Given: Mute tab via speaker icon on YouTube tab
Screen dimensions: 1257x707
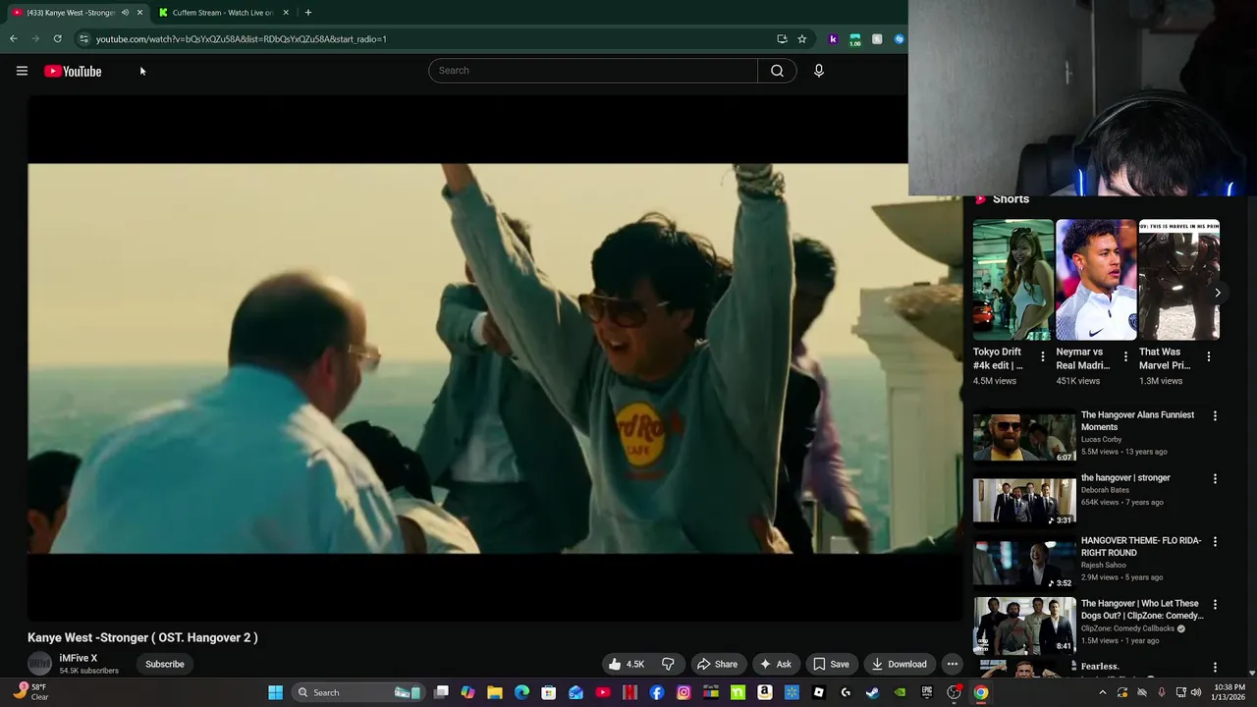Looking at the screenshot, I should click(125, 13).
